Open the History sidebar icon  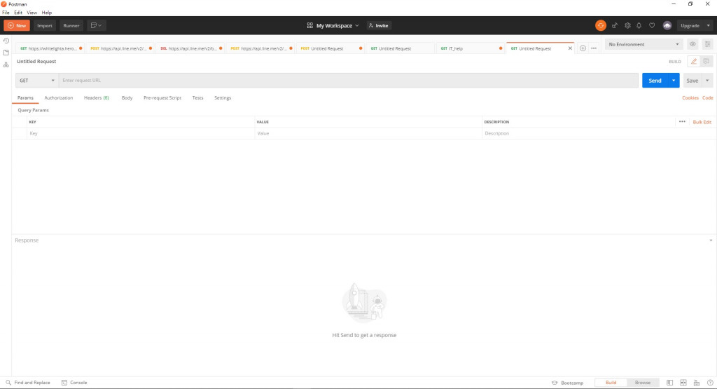point(6,41)
